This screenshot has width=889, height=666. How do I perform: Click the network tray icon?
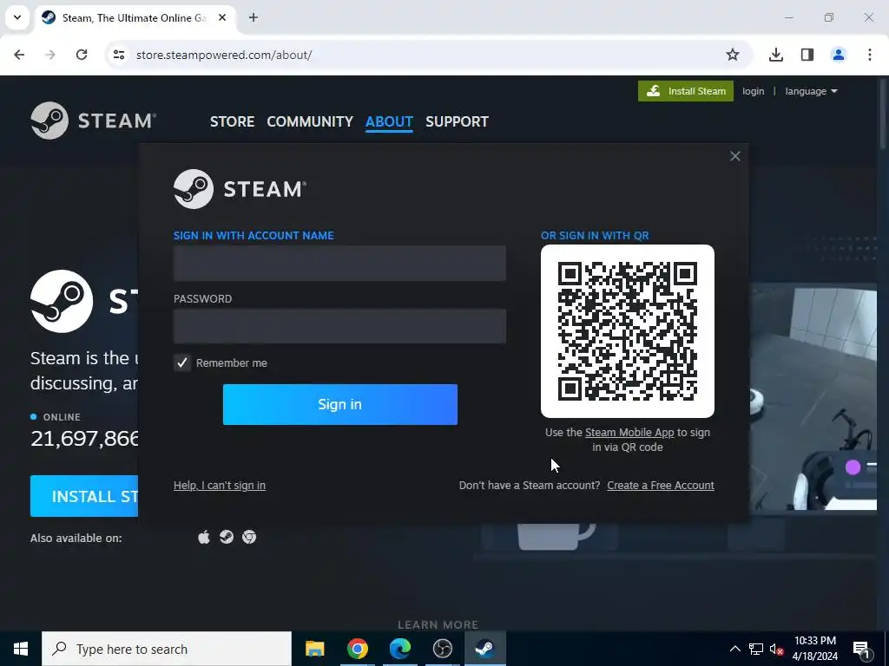[x=756, y=649]
